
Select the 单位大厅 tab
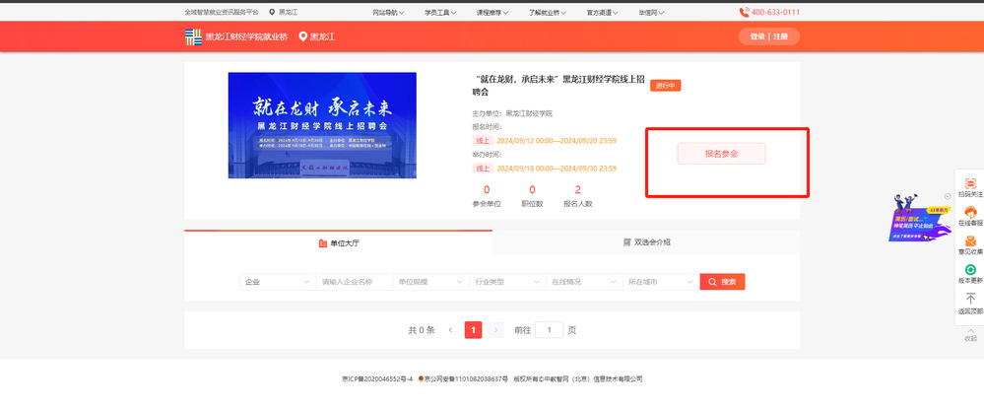tap(338, 241)
